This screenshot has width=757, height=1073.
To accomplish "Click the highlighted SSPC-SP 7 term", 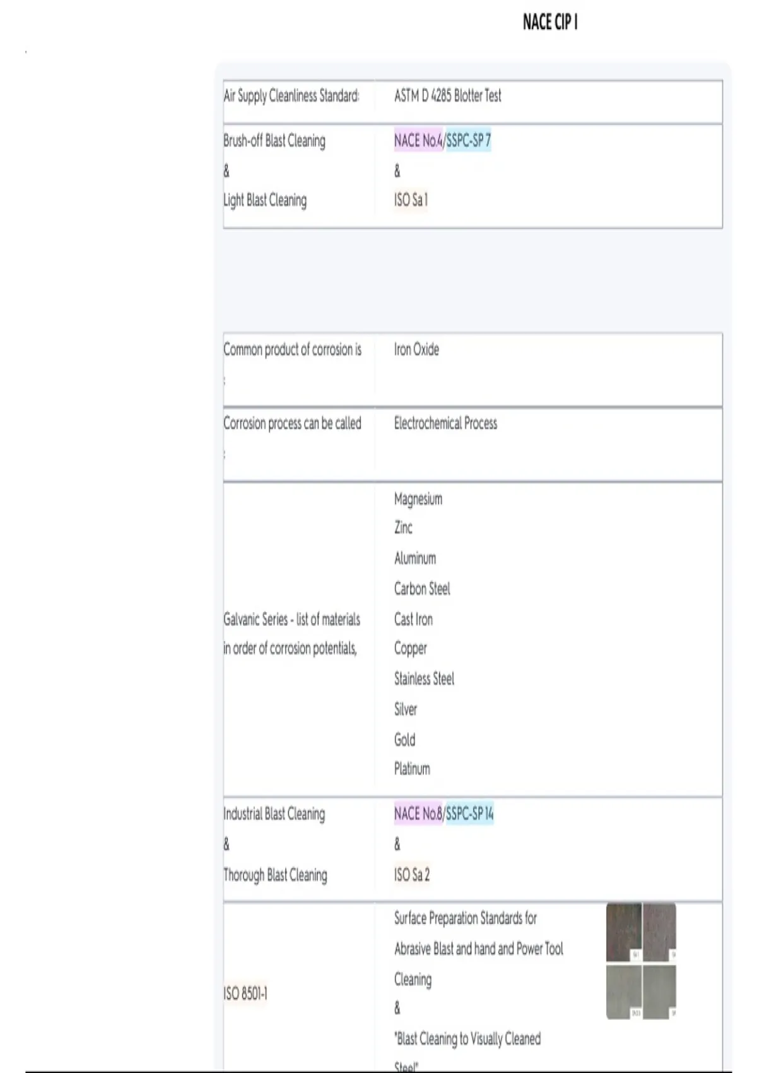I will click(x=468, y=141).
